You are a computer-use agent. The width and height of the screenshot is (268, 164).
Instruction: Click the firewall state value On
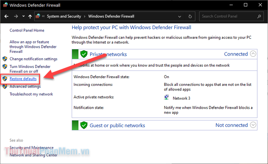tap(167, 77)
